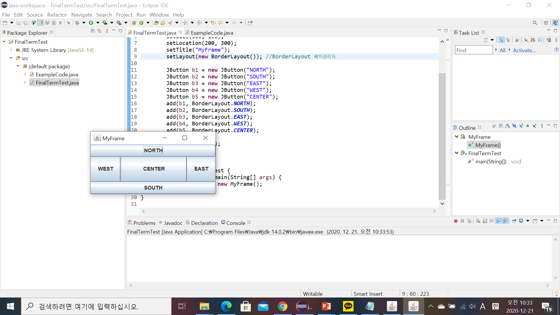Click the Find field in Task List
The height and width of the screenshot is (315, 560).
(473, 50)
